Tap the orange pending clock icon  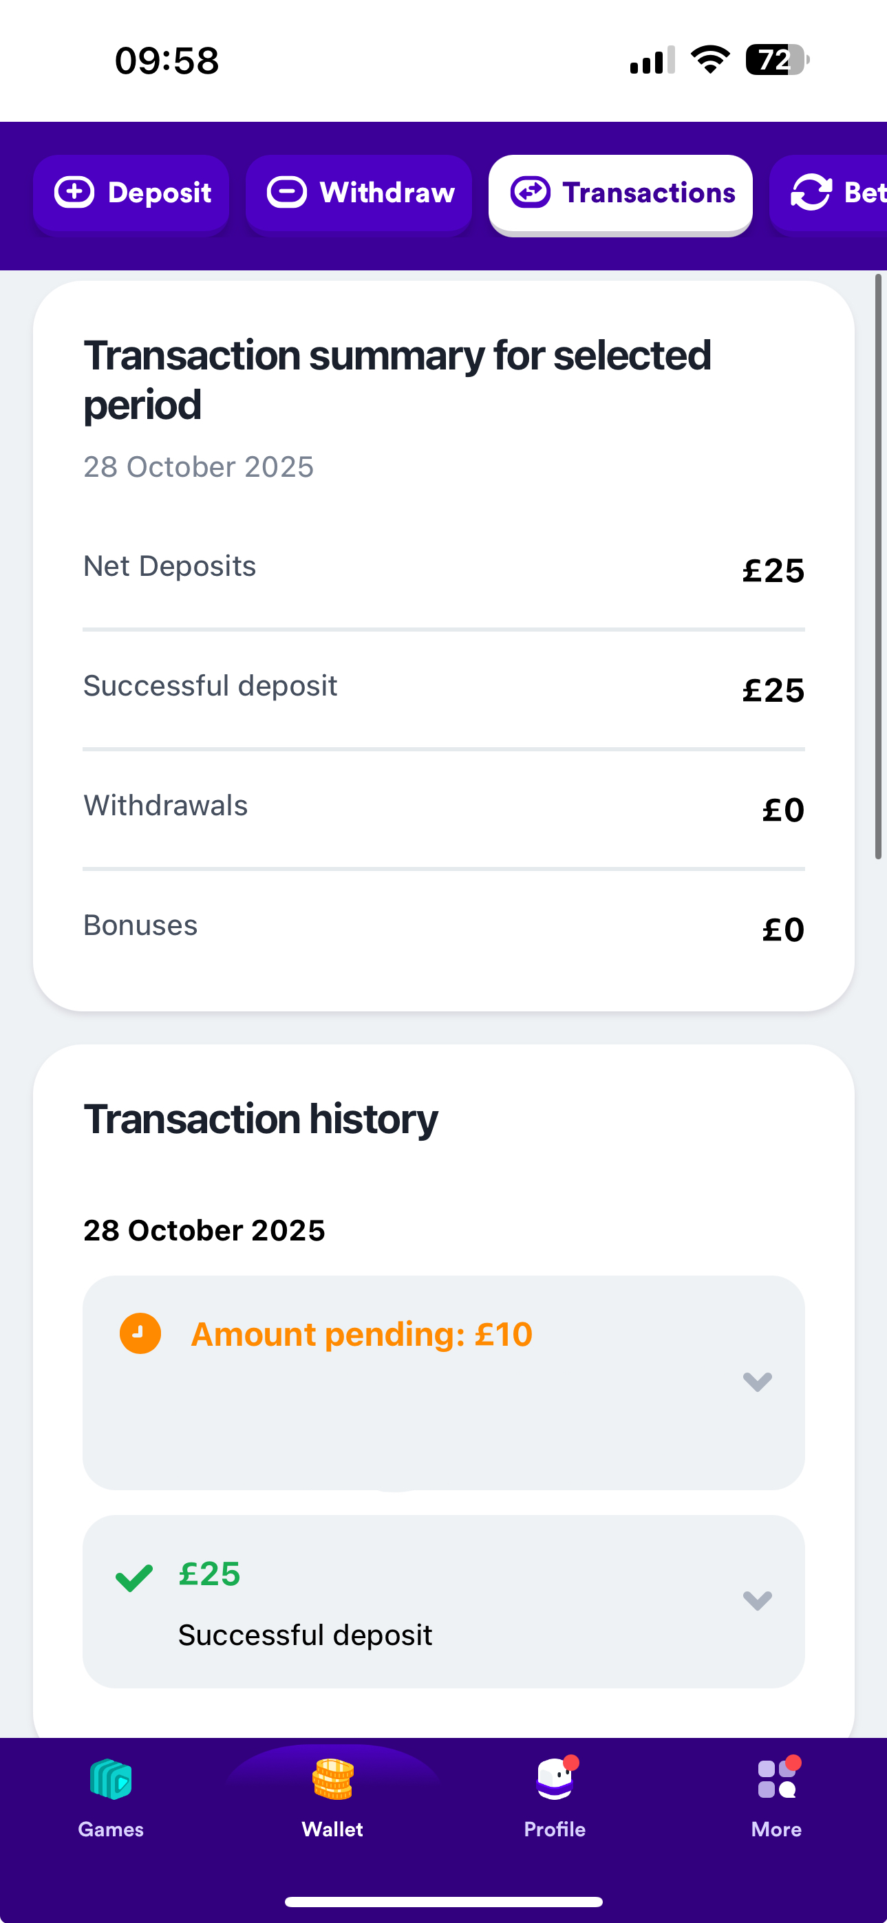[x=140, y=1333]
